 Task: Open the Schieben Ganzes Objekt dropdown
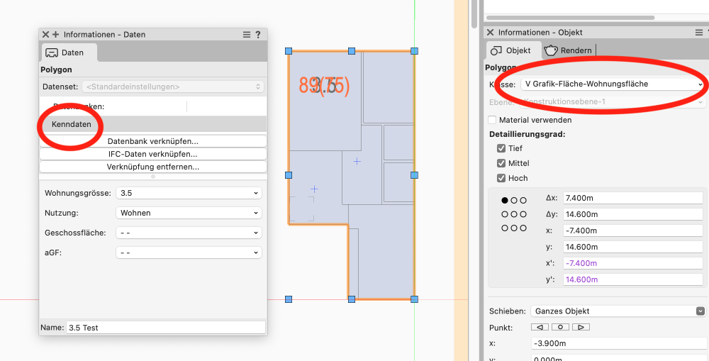[618, 311]
